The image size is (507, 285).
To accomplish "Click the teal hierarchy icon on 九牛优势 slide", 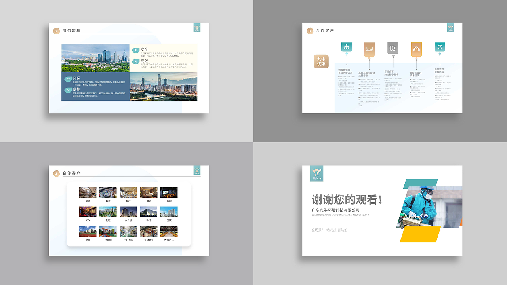I will pyautogui.click(x=347, y=47).
